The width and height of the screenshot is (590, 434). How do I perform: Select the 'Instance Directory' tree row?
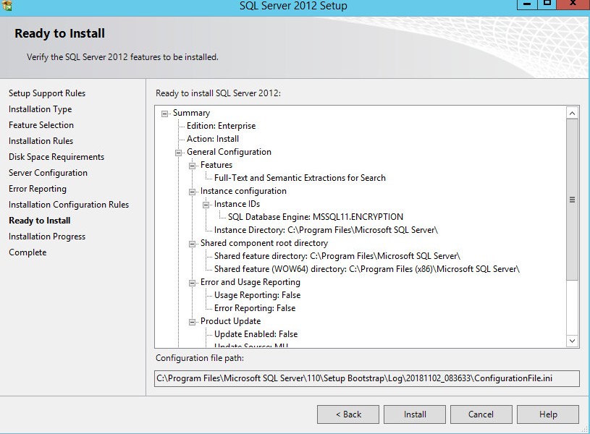[326, 230]
